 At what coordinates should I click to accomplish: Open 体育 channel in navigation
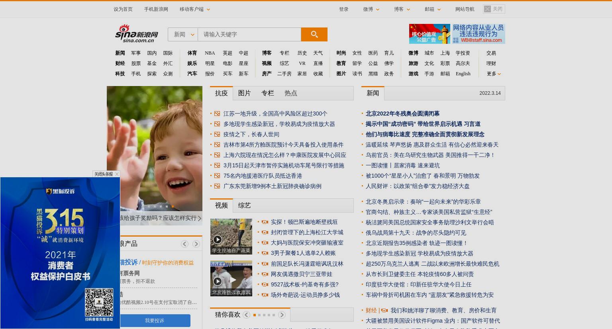(x=192, y=53)
